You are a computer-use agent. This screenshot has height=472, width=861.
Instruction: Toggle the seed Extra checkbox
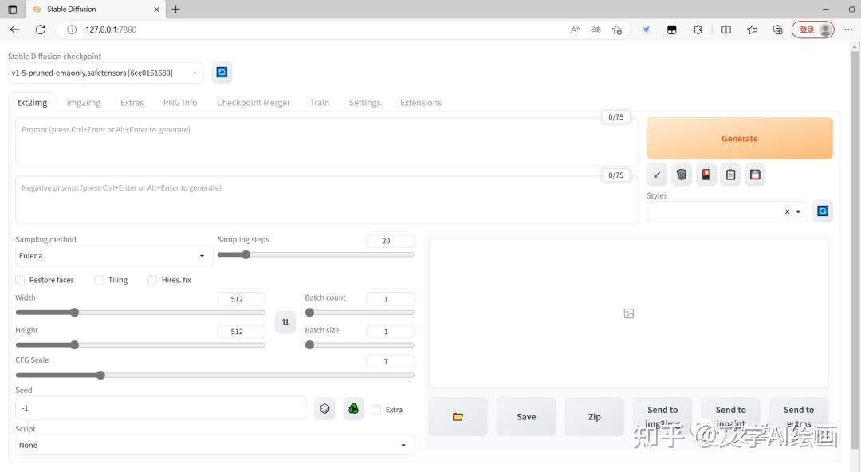coord(376,410)
